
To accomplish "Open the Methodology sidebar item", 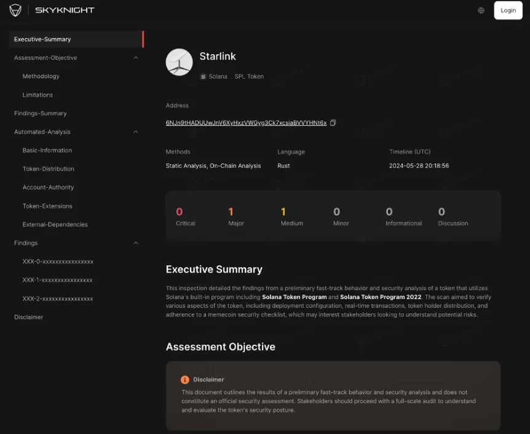I will point(41,76).
